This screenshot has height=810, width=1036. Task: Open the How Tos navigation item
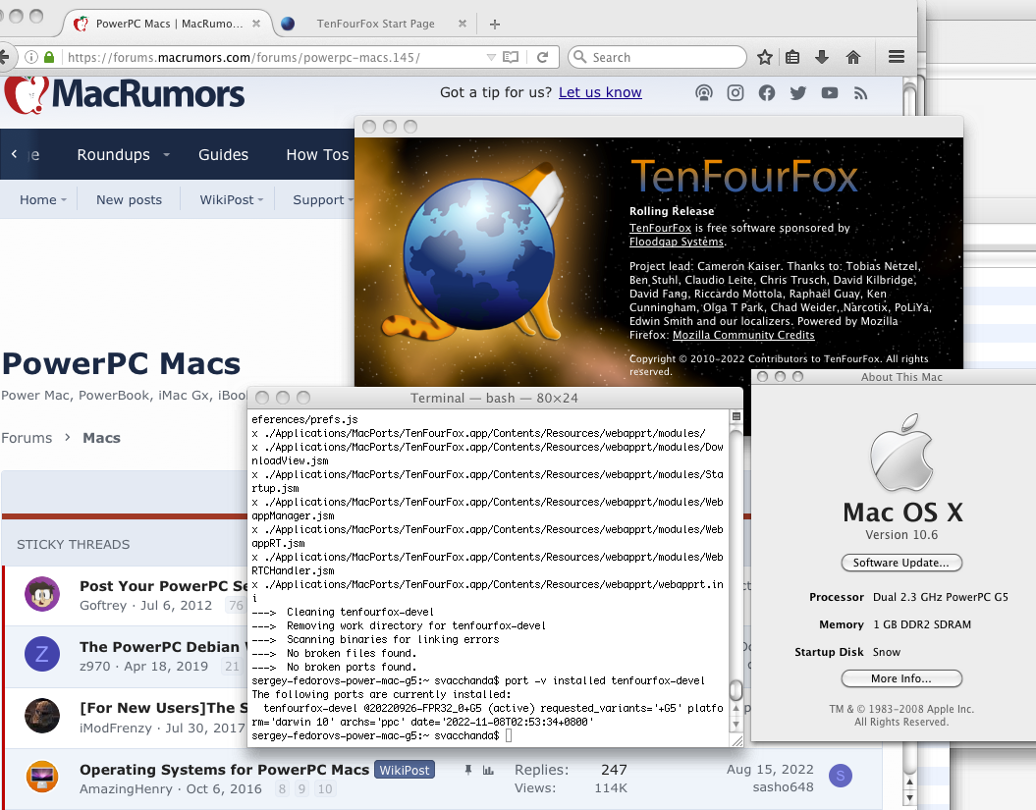[317, 154]
